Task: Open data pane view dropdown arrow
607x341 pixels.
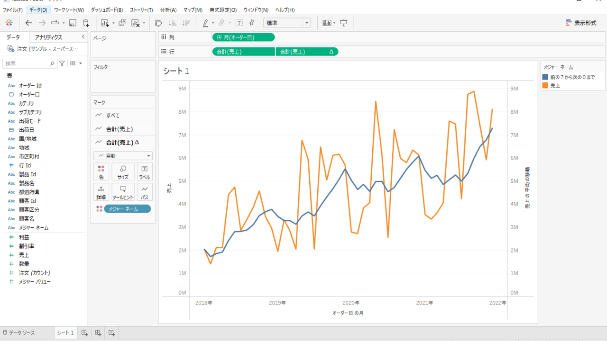Action: coord(80,63)
